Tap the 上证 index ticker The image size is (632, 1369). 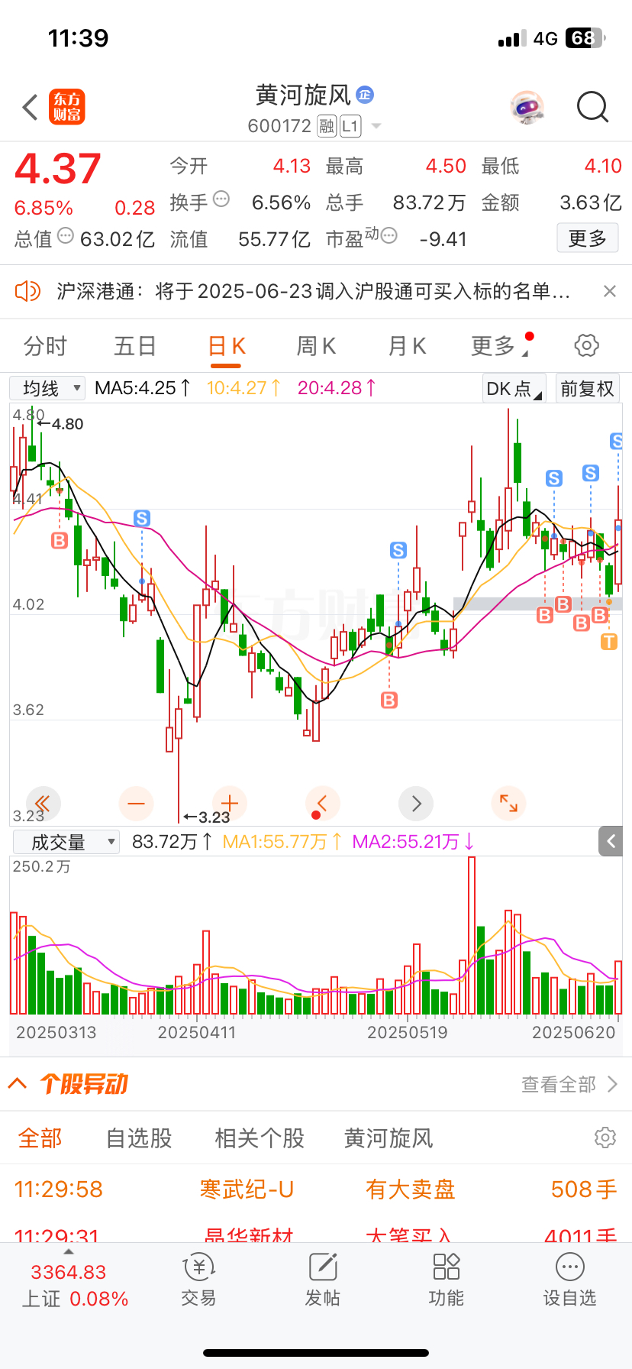coord(75,1285)
